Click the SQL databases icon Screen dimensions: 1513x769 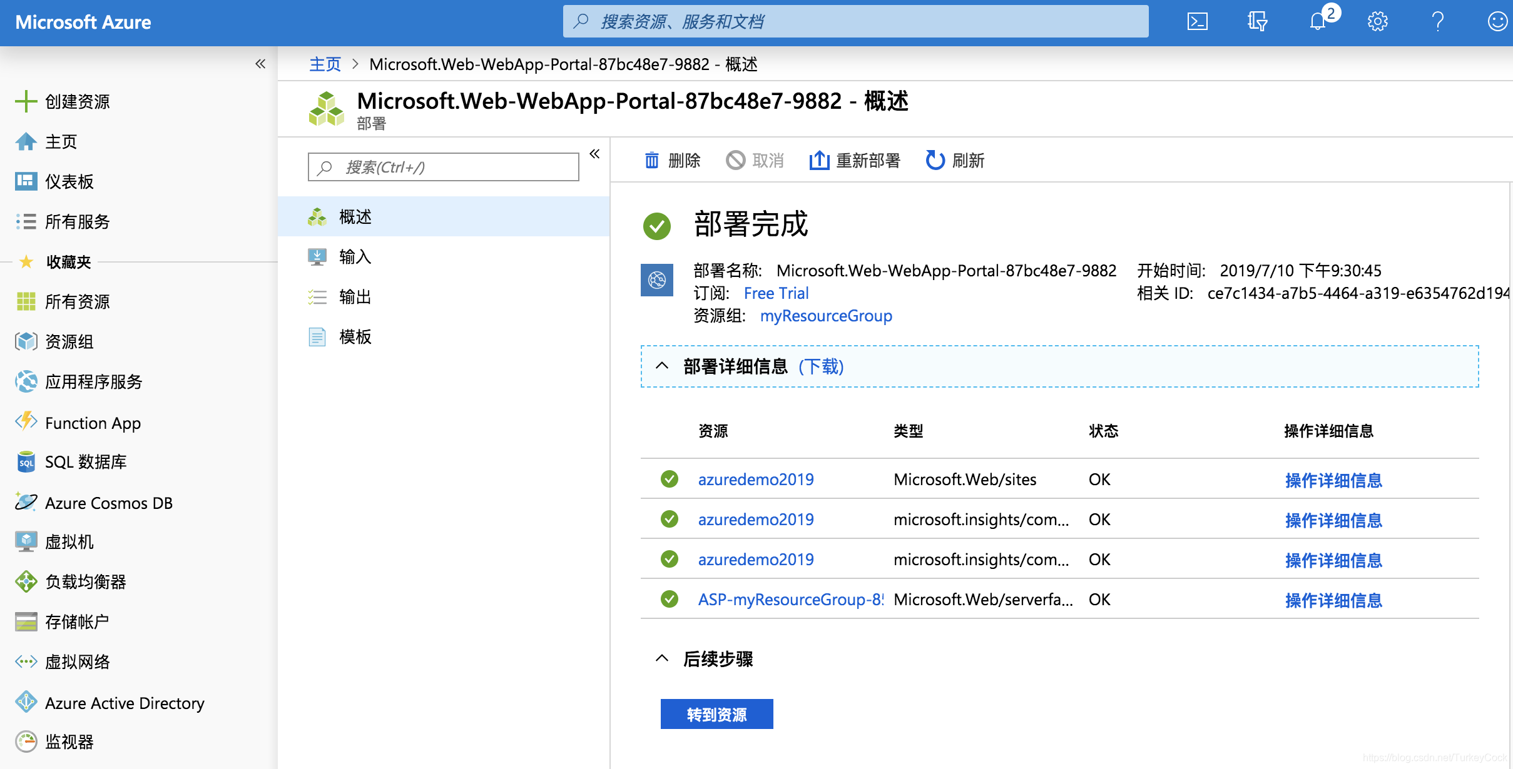click(x=26, y=462)
